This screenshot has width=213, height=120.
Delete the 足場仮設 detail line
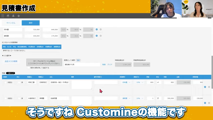coord(209,87)
